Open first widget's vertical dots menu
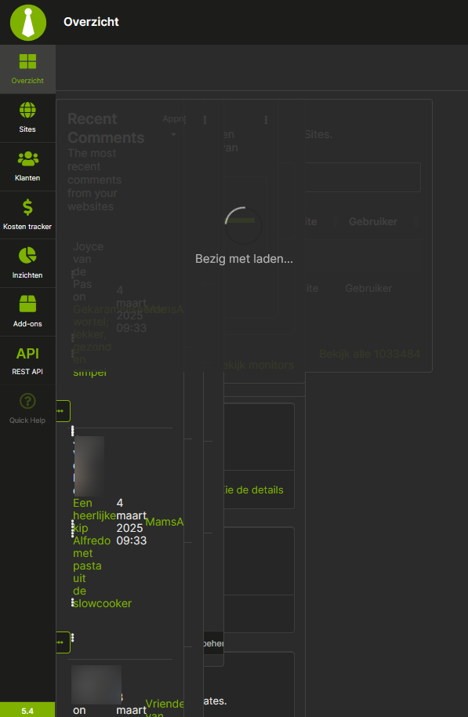This screenshot has width=468, height=717. pos(205,120)
